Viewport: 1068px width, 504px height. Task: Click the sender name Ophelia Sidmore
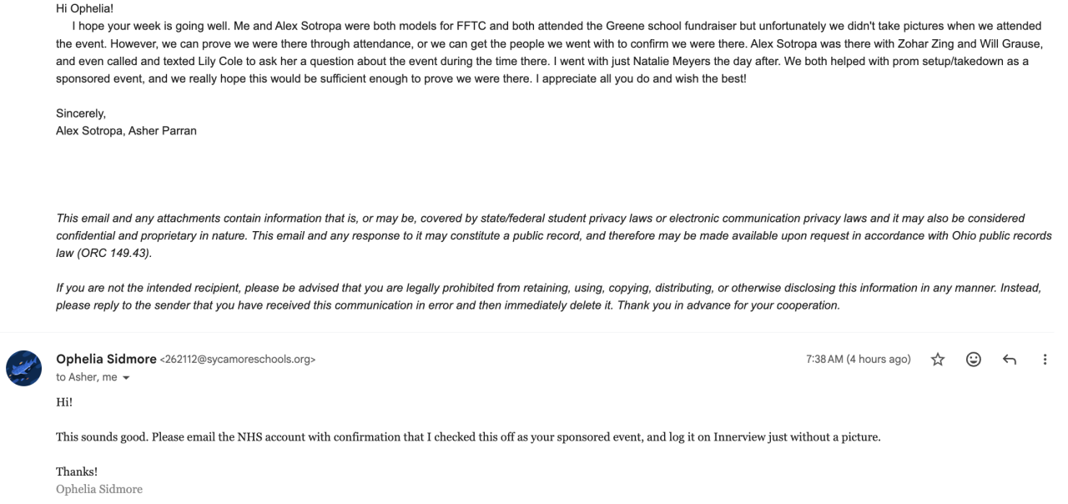pos(105,360)
